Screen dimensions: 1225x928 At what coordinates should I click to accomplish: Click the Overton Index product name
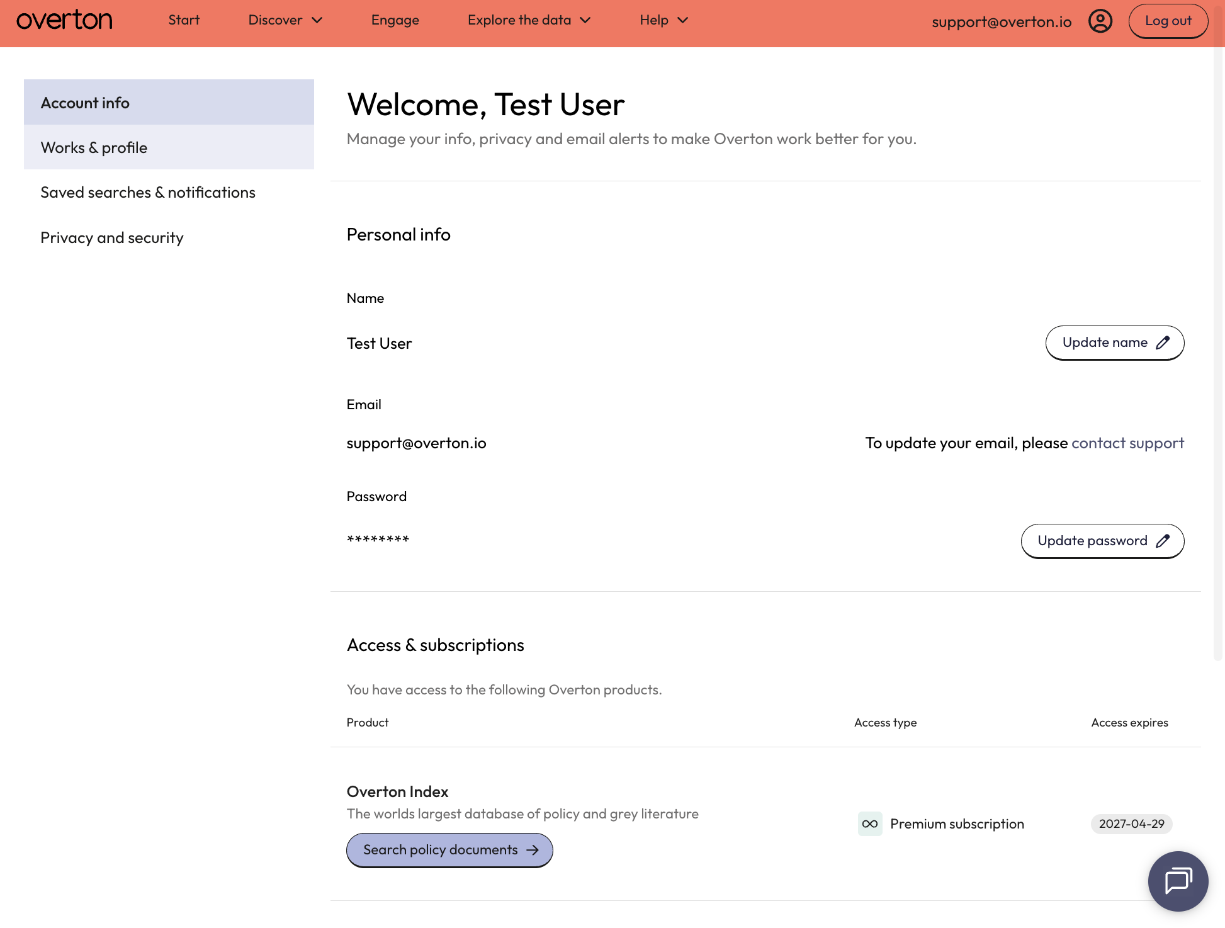click(x=397, y=792)
